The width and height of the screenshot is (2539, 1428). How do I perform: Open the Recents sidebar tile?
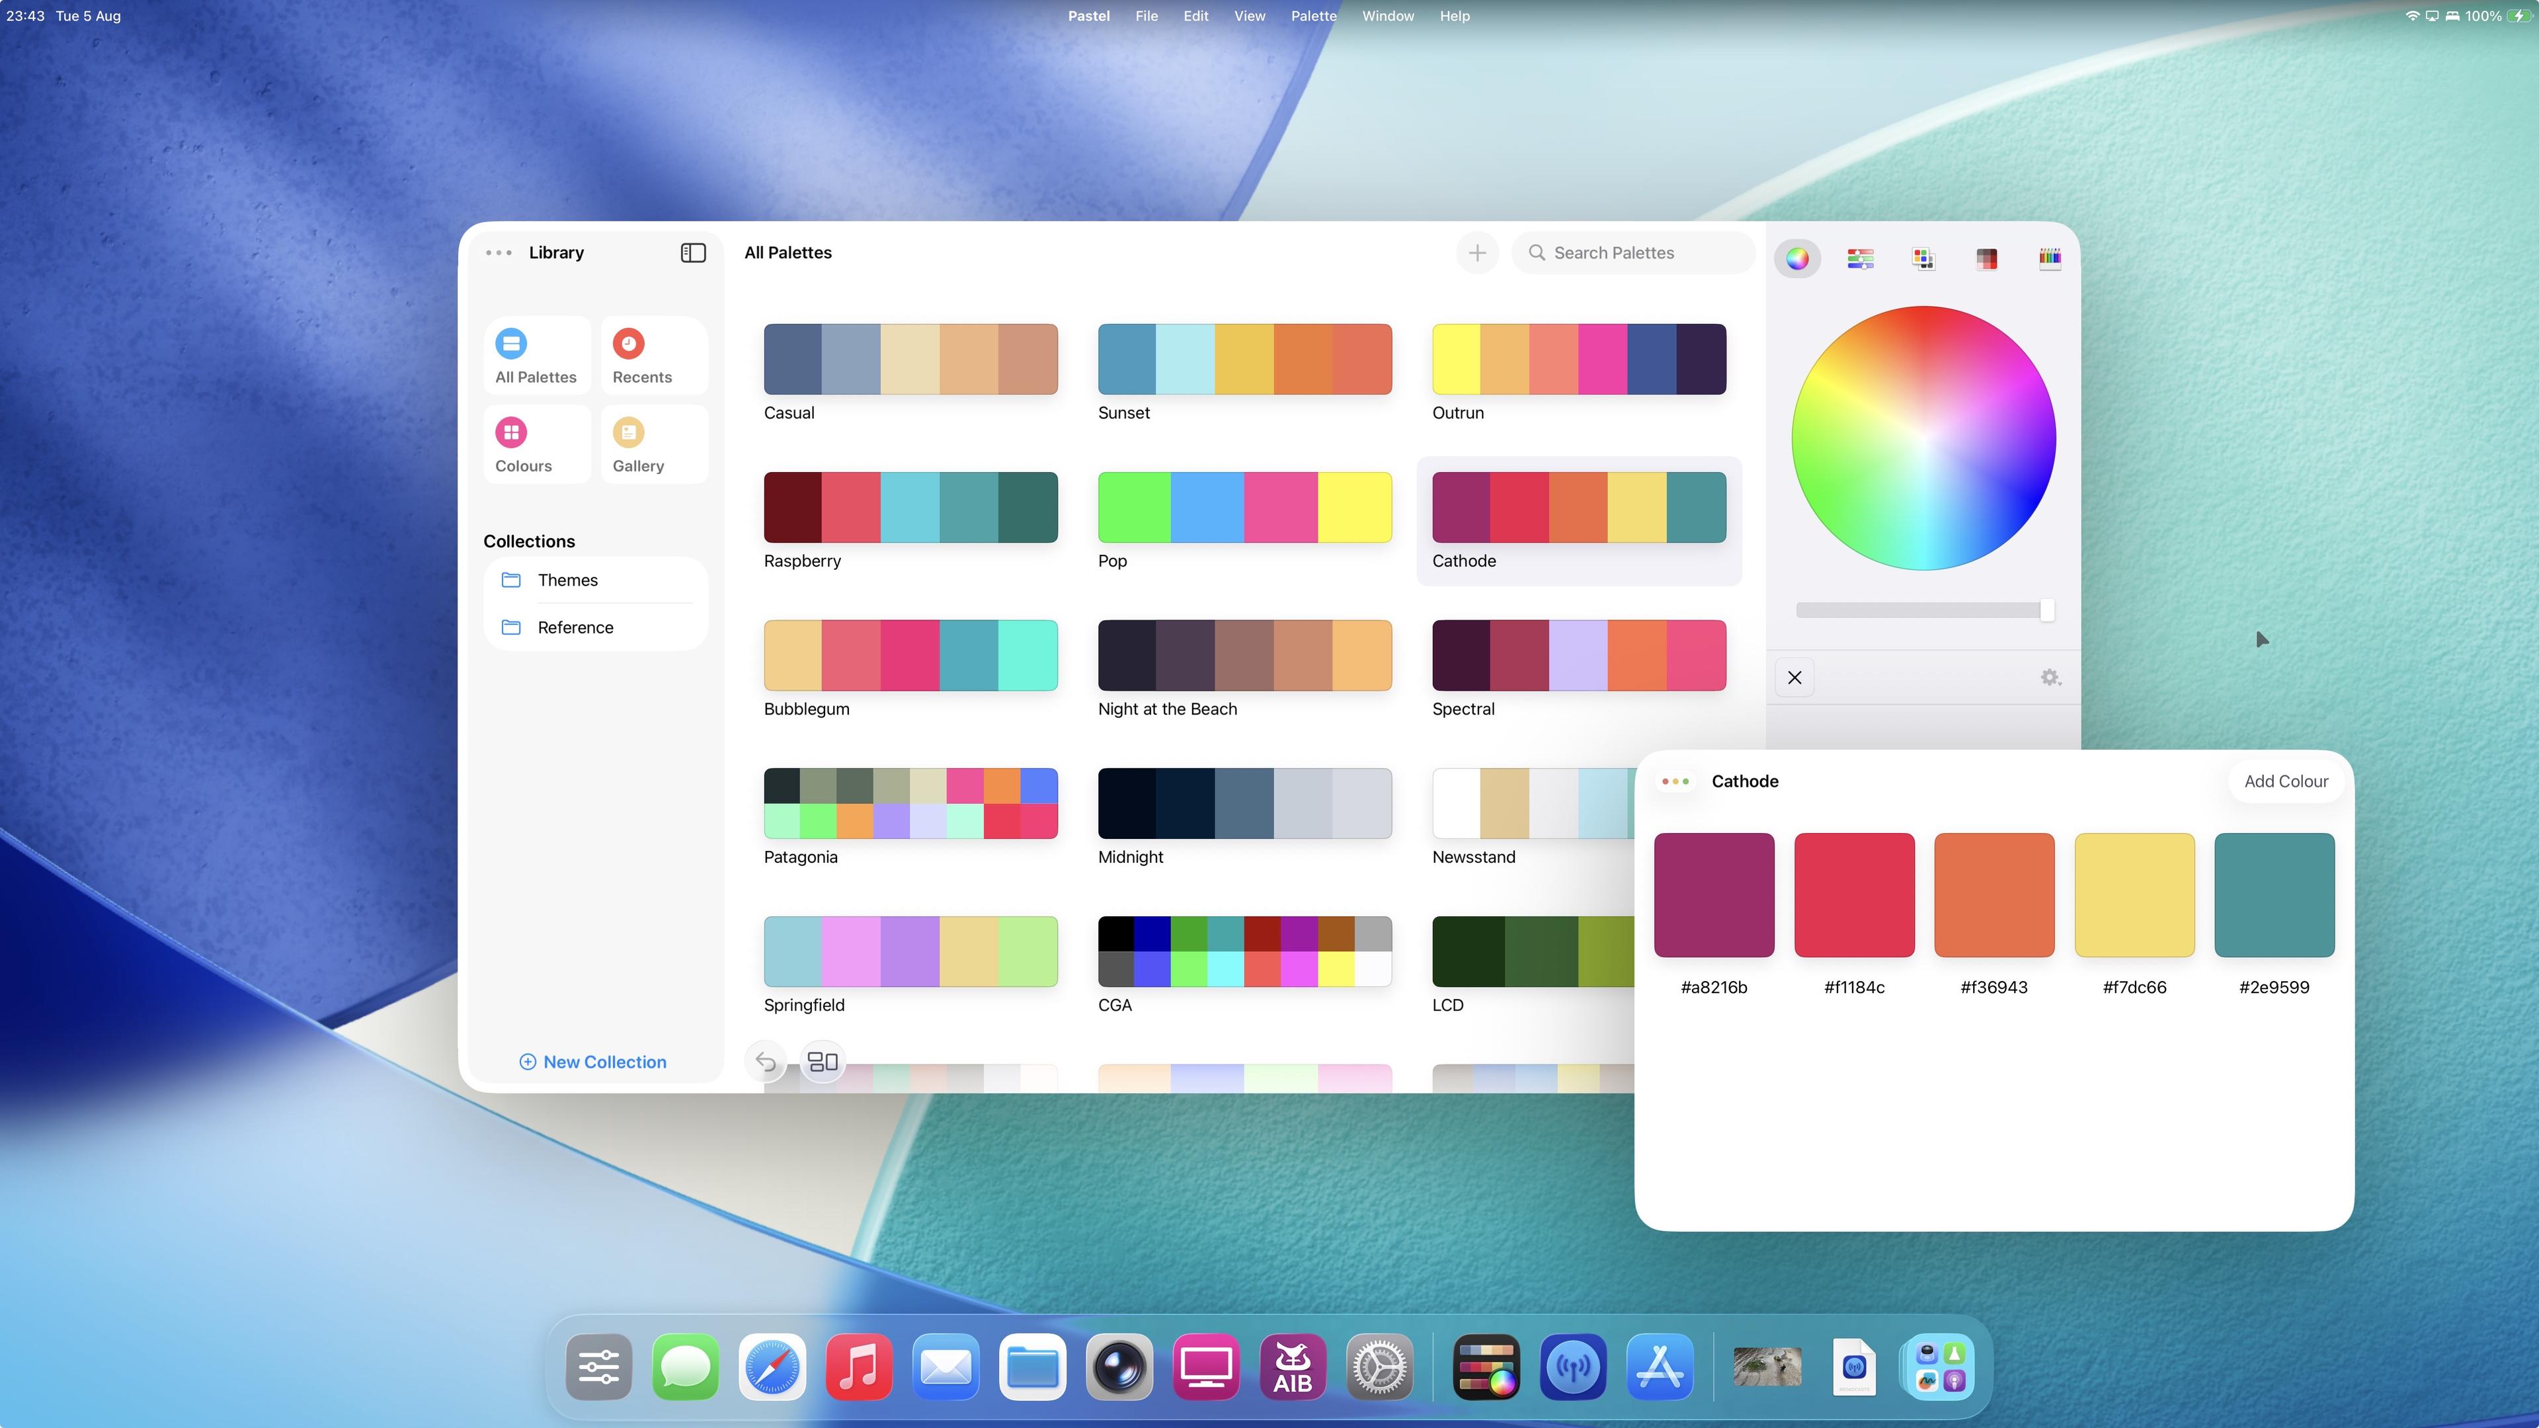point(653,356)
